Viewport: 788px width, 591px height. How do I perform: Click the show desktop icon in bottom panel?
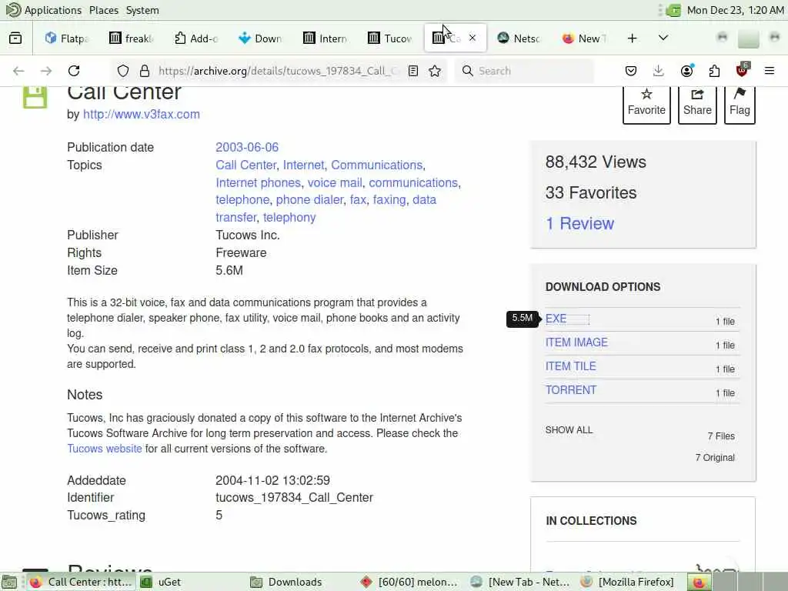(9, 582)
